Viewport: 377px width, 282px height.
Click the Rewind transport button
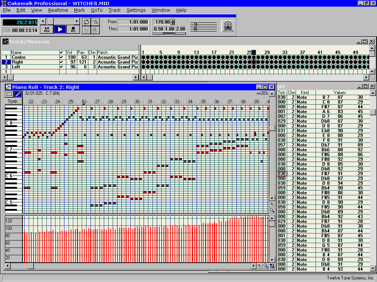(x=47, y=29)
